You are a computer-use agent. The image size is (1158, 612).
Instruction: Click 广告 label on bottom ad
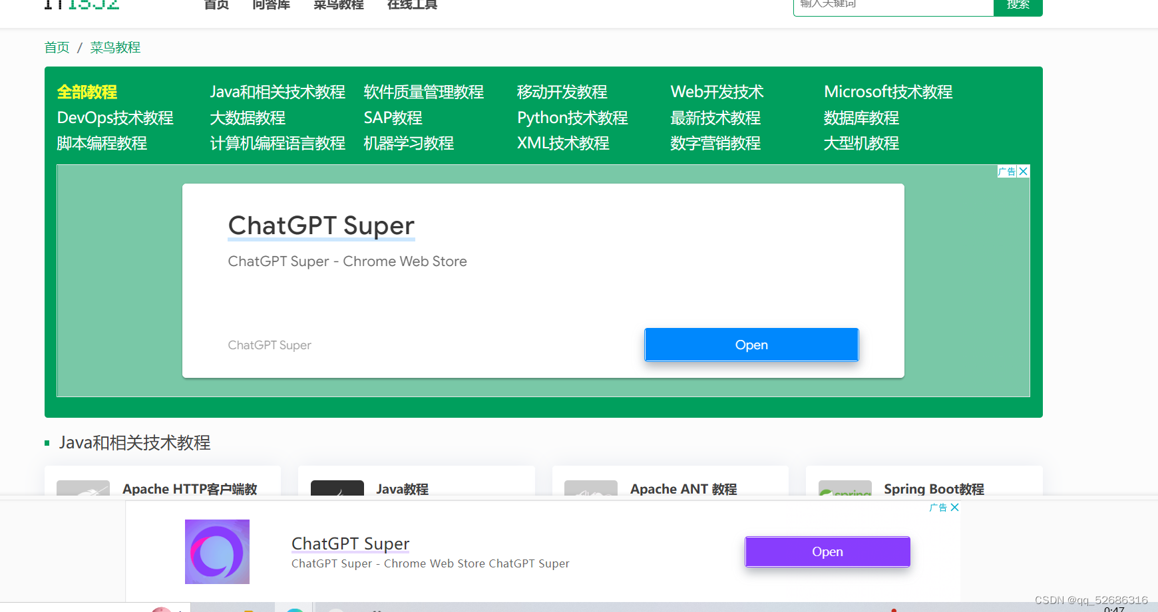point(938,508)
